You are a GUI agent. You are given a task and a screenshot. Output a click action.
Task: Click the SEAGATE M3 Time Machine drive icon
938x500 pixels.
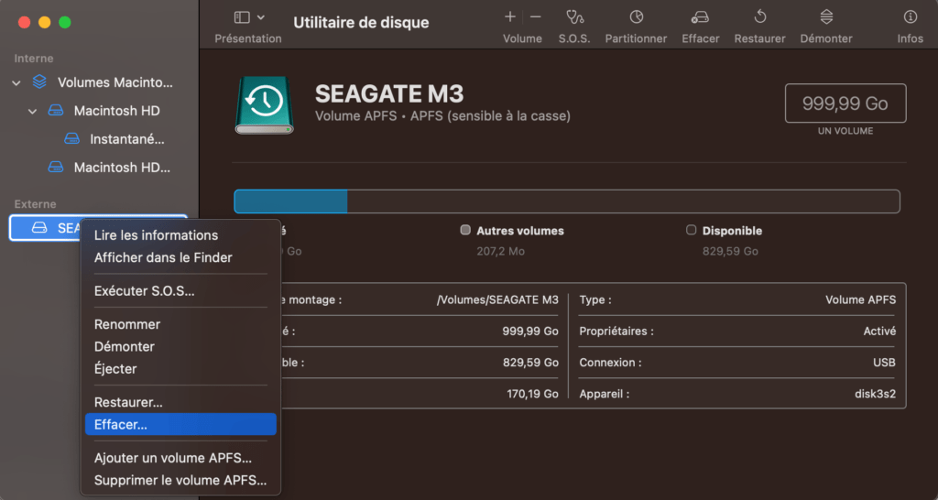coord(265,104)
